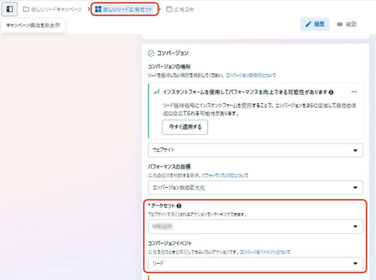Image resolution: width=376 pixels, height=280 pixels.
Task: Expand the コンバージョン数の最大化 performance goal dropdown
Action: click(255, 188)
